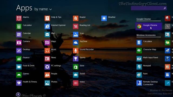The height and width of the screenshot is (97, 173).
Task: Launch the Music app icon
Action: click(47, 51)
